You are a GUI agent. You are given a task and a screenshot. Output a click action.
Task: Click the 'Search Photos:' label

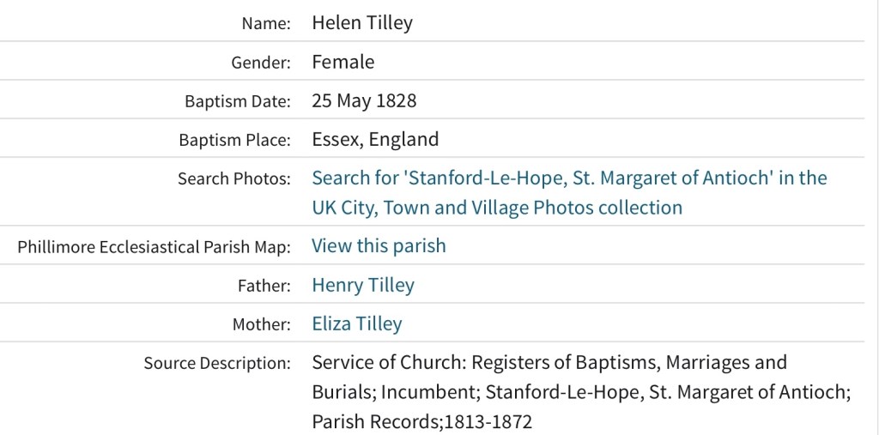point(234,179)
